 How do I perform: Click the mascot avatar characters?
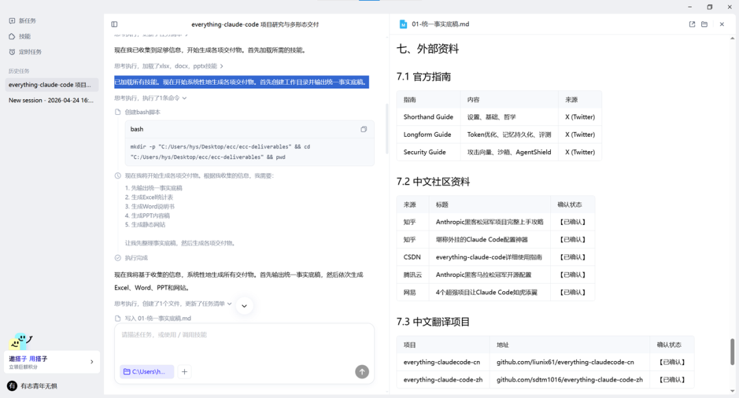click(x=21, y=341)
